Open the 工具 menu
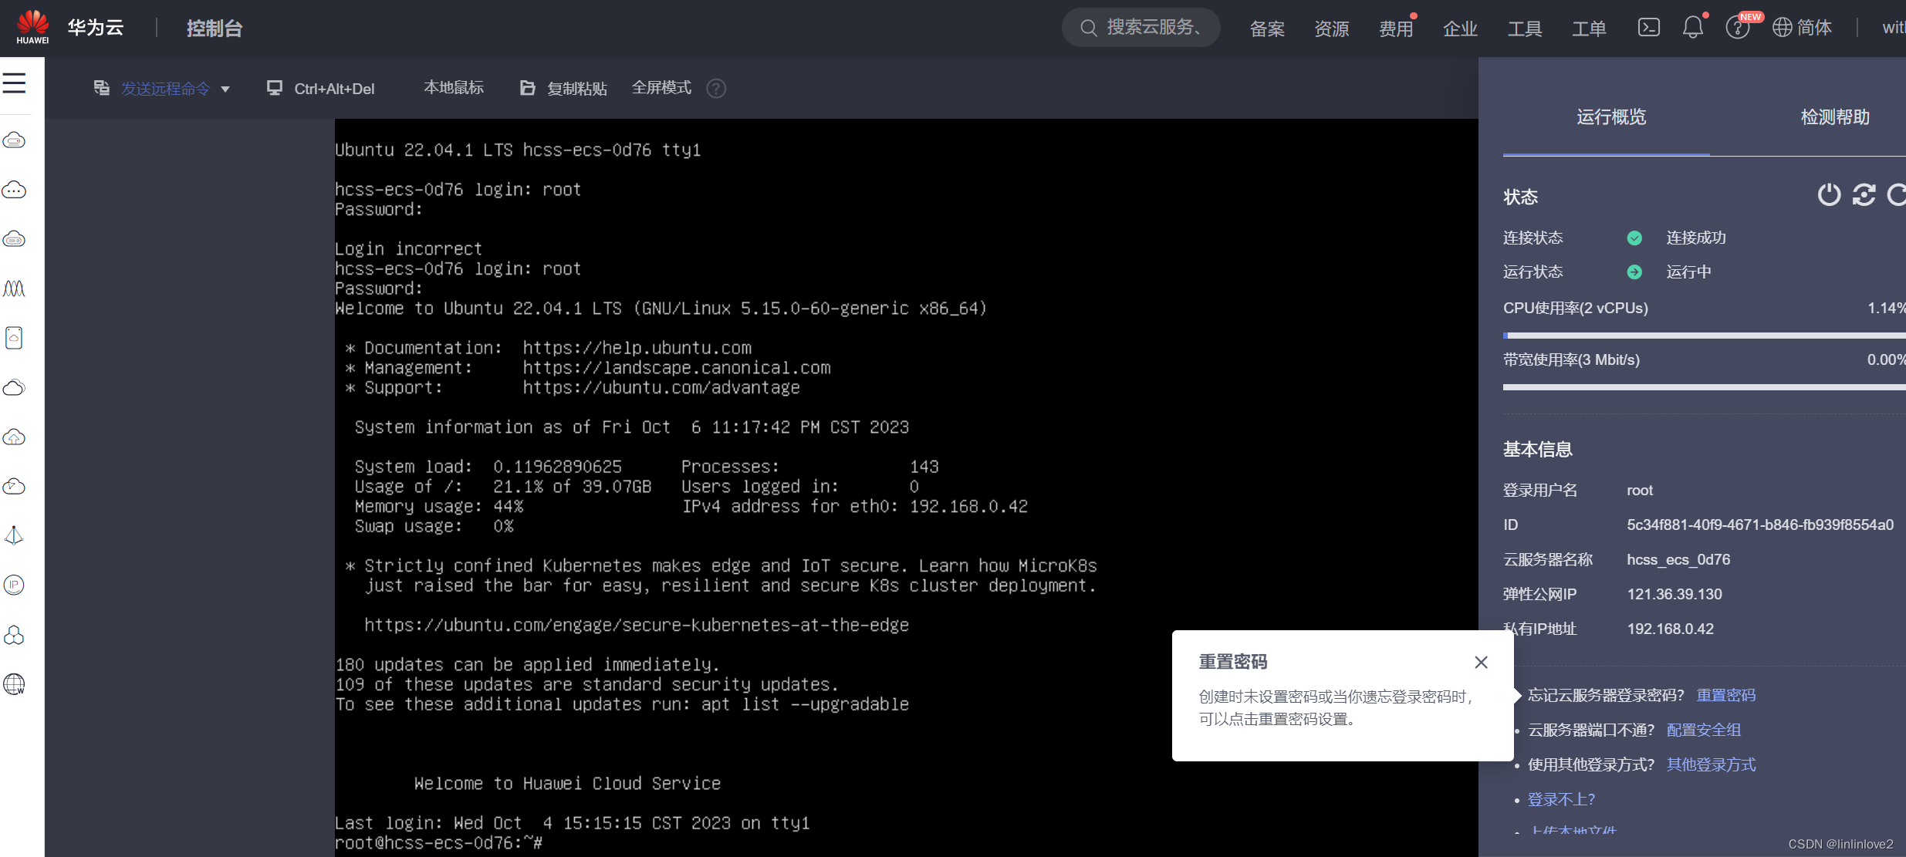 click(1526, 29)
